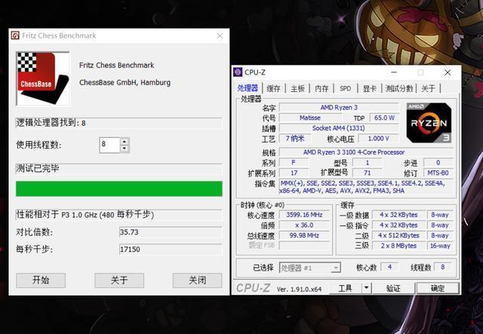Click the core voltage 1.000 V value
The height and width of the screenshot is (334, 483).
coord(379,139)
